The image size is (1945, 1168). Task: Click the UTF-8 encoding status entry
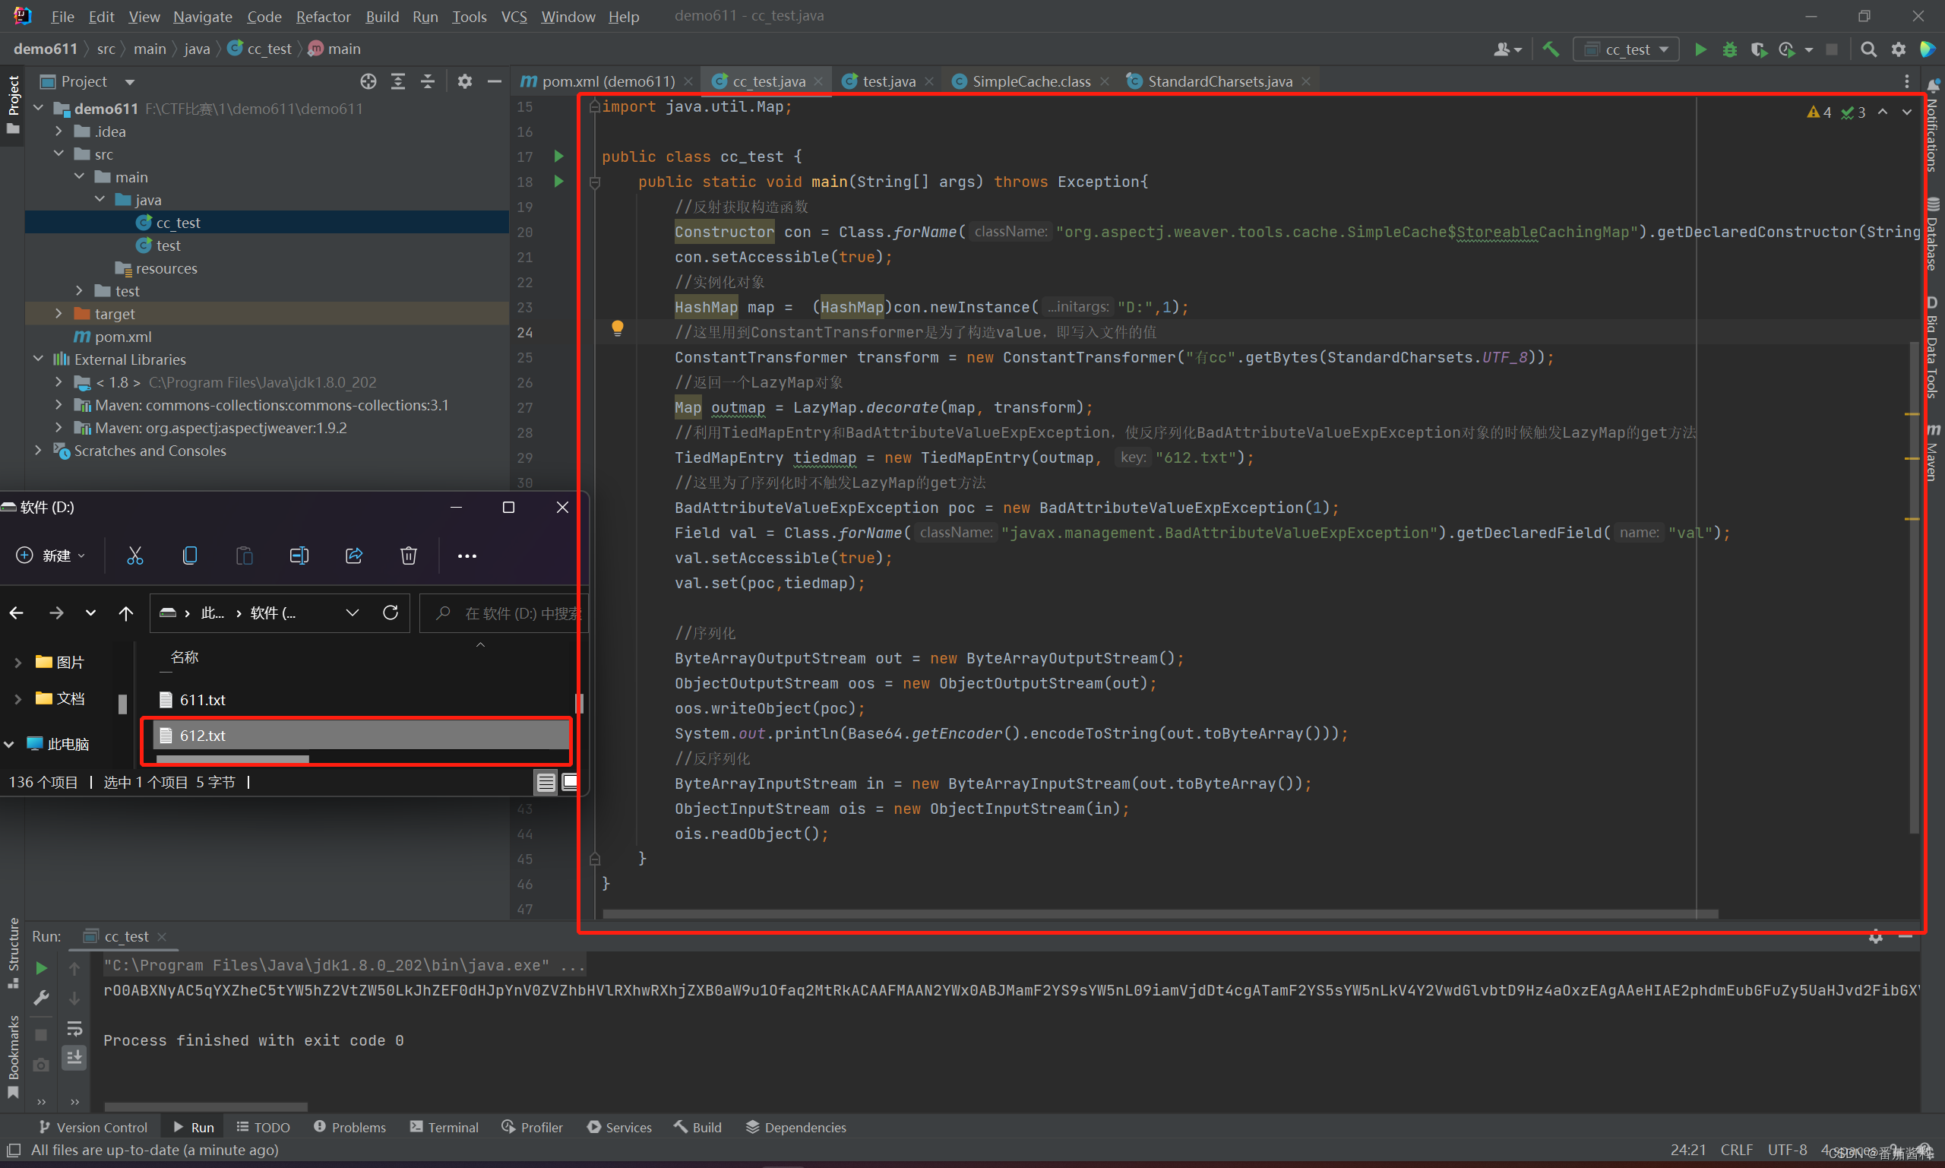coord(1787,1149)
